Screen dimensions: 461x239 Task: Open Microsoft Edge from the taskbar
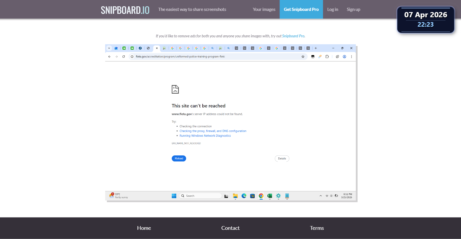point(244,196)
